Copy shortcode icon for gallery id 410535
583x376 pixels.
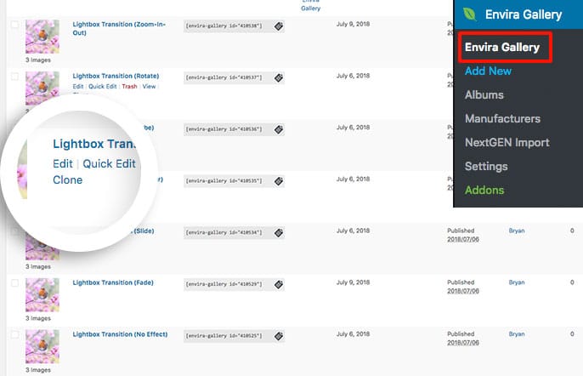click(279, 181)
